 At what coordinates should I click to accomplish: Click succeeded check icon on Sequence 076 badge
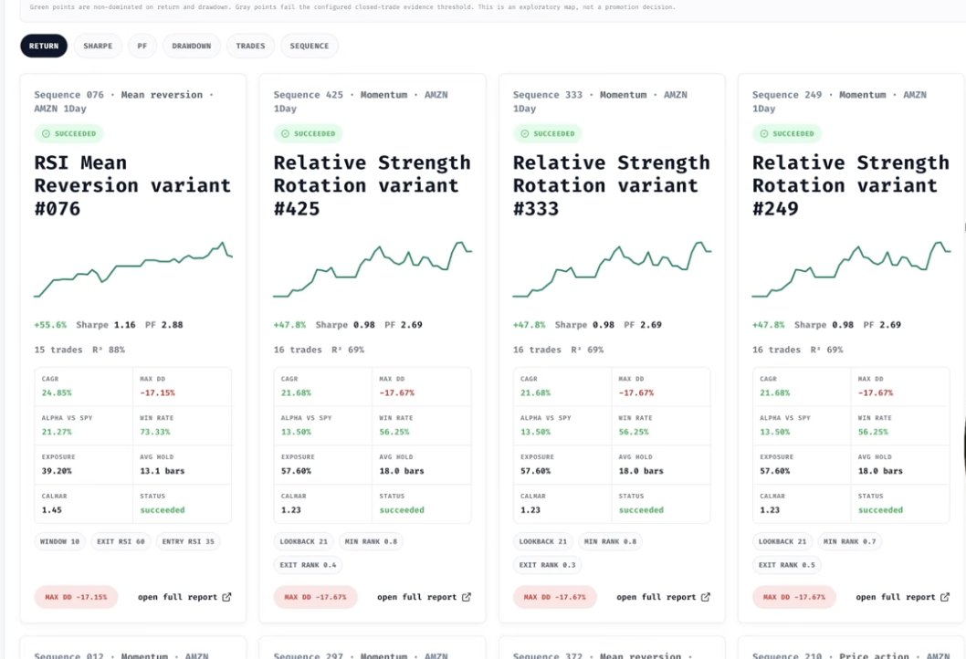pyautogui.click(x=46, y=133)
